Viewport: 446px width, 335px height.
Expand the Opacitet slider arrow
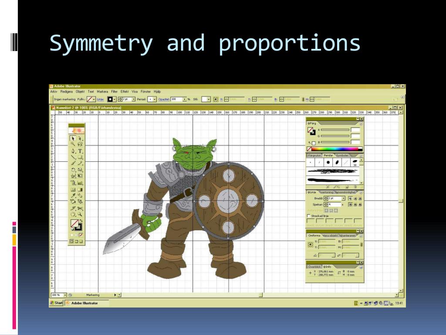pos(185,99)
